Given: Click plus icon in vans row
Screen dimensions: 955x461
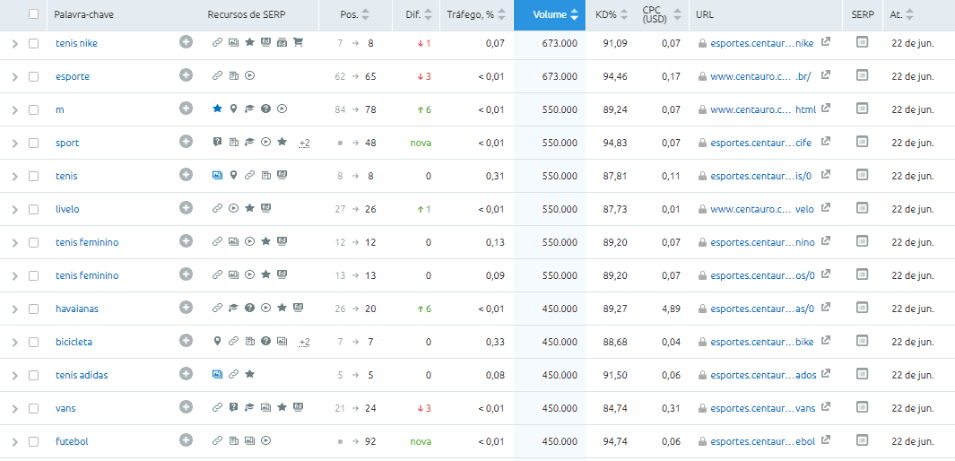Looking at the screenshot, I should coord(186,407).
